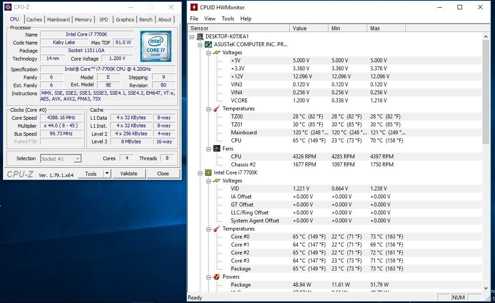Collapse the Powers group
The image size is (495, 303).
pos(208,277)
